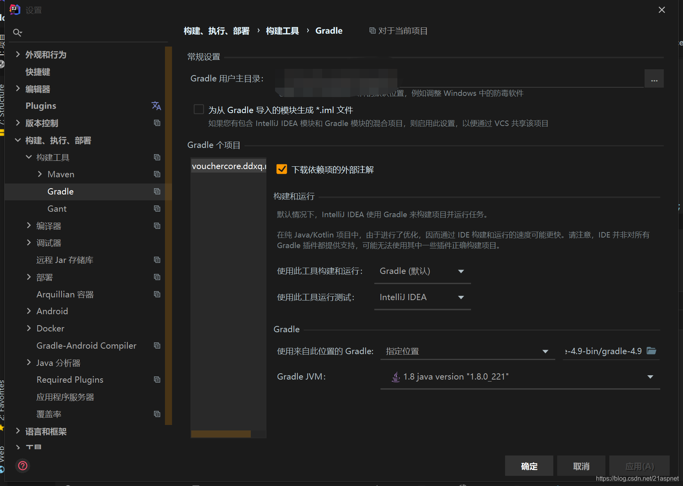Click 构建工具 breadcrumb link
The width and height of the screenshot is (683, 486).
tap(282, 31)
